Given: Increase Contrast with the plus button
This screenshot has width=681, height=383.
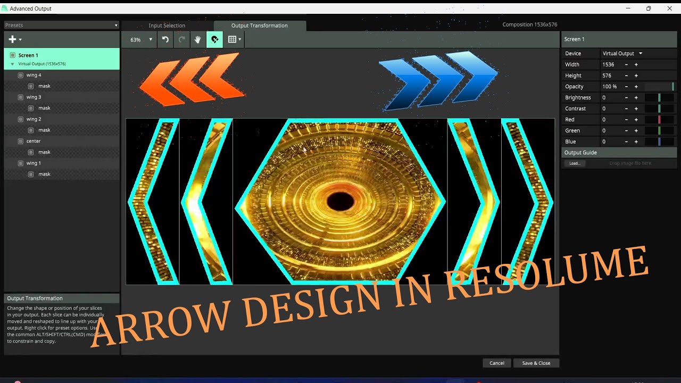Looking at the screenshot, I should coord(636,109).
